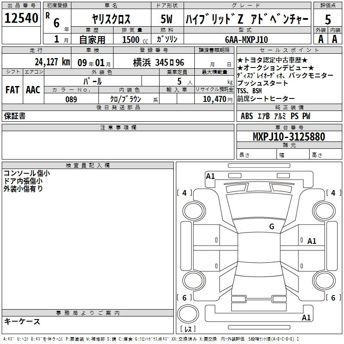Screen dimensions: 344x344
Task: Click the A1 mark at the front bumper corner
Action: [210, 176]
